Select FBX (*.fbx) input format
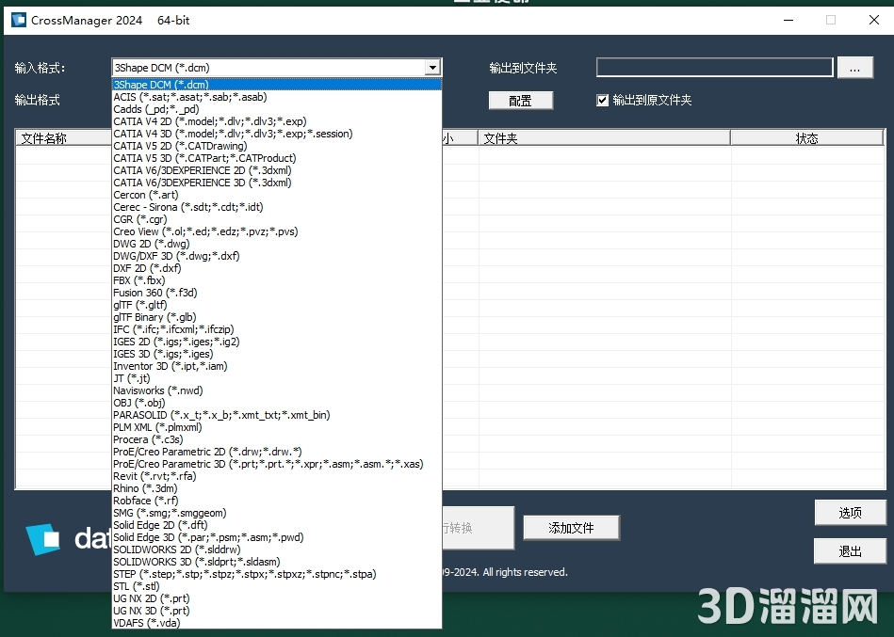This screenshot has width=894, height=637. tap(139, 279)
